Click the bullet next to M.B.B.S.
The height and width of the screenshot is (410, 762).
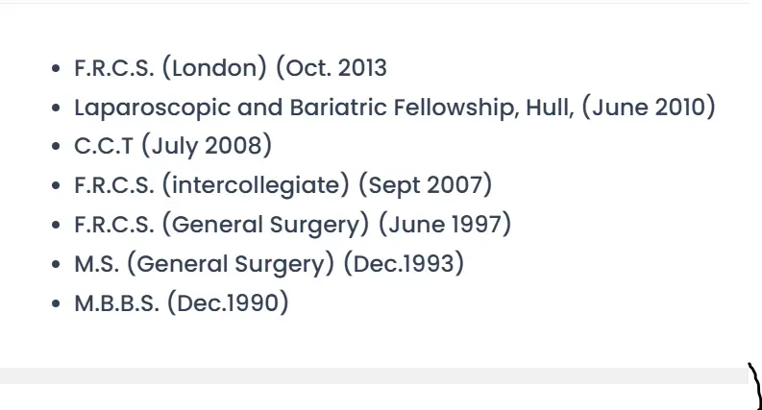tap(57, 305)
